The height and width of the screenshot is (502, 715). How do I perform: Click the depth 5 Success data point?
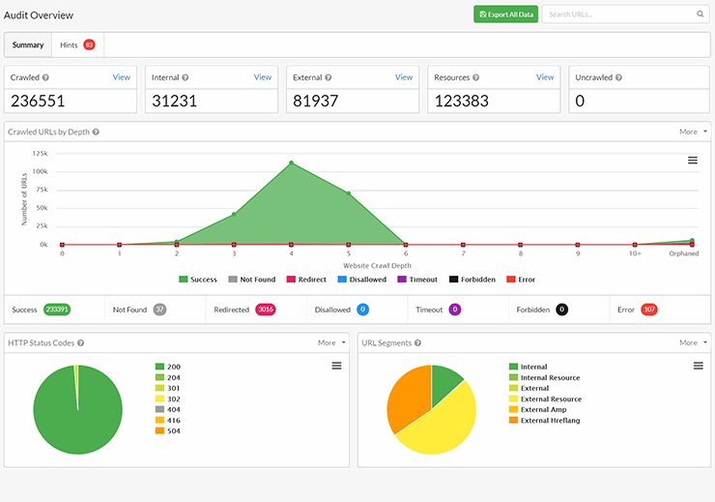coord(349,193)
